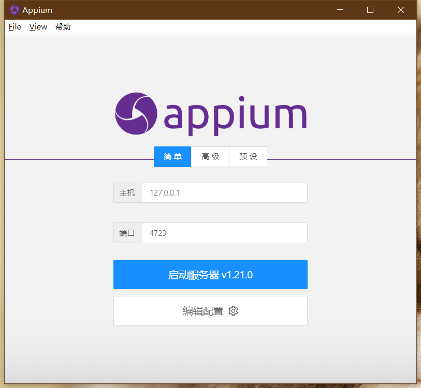Start the server with 启动服务器 v1.21.0
Viewport: 421px width, 388px height.
pos(210,275)
